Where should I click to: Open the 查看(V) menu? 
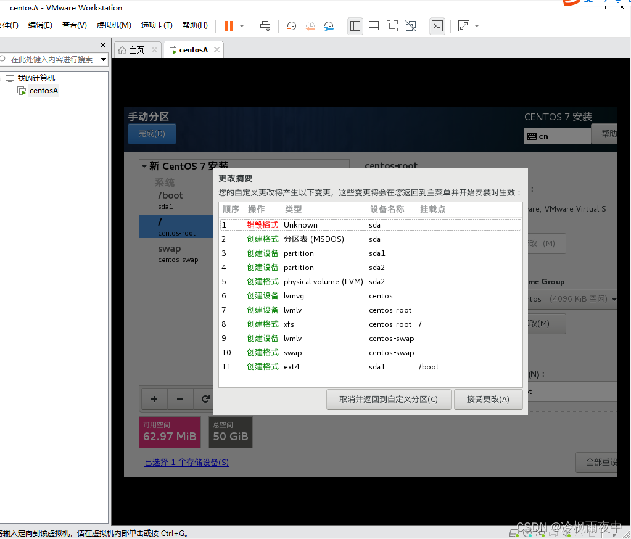75,25
